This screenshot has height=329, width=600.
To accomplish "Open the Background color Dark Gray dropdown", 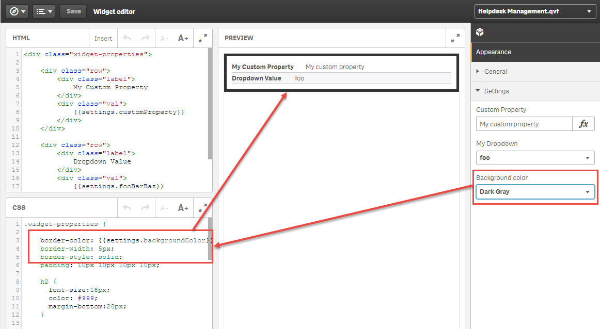I will (535, 192).
